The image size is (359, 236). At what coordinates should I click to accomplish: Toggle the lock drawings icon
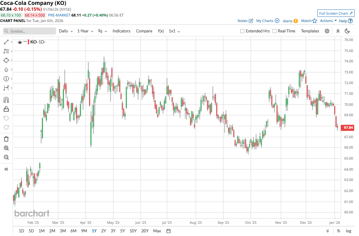[6, 109]
